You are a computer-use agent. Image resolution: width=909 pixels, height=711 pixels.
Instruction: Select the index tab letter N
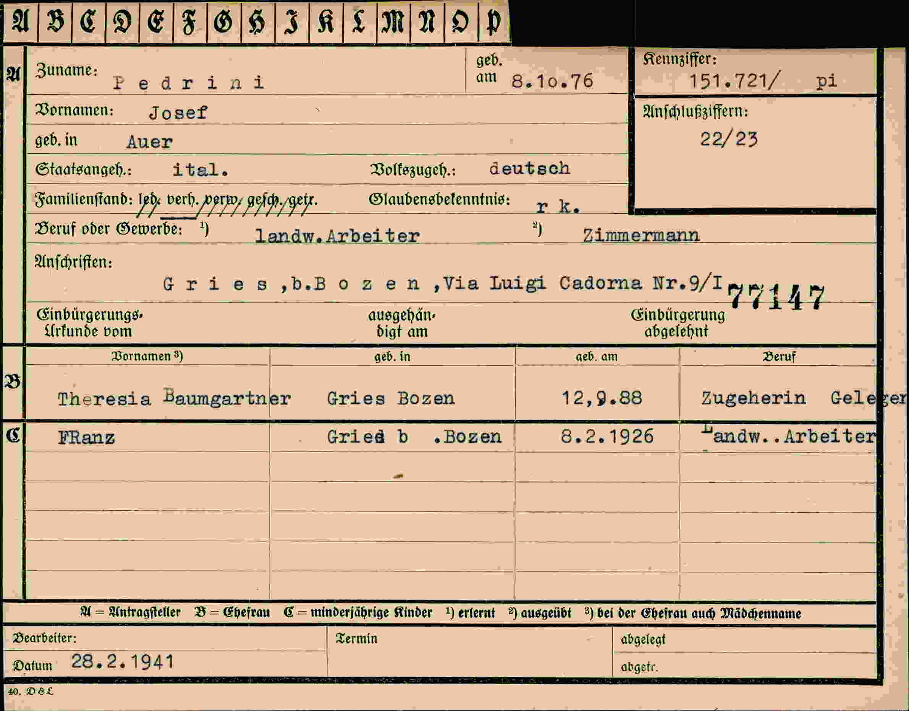[427, 22]
